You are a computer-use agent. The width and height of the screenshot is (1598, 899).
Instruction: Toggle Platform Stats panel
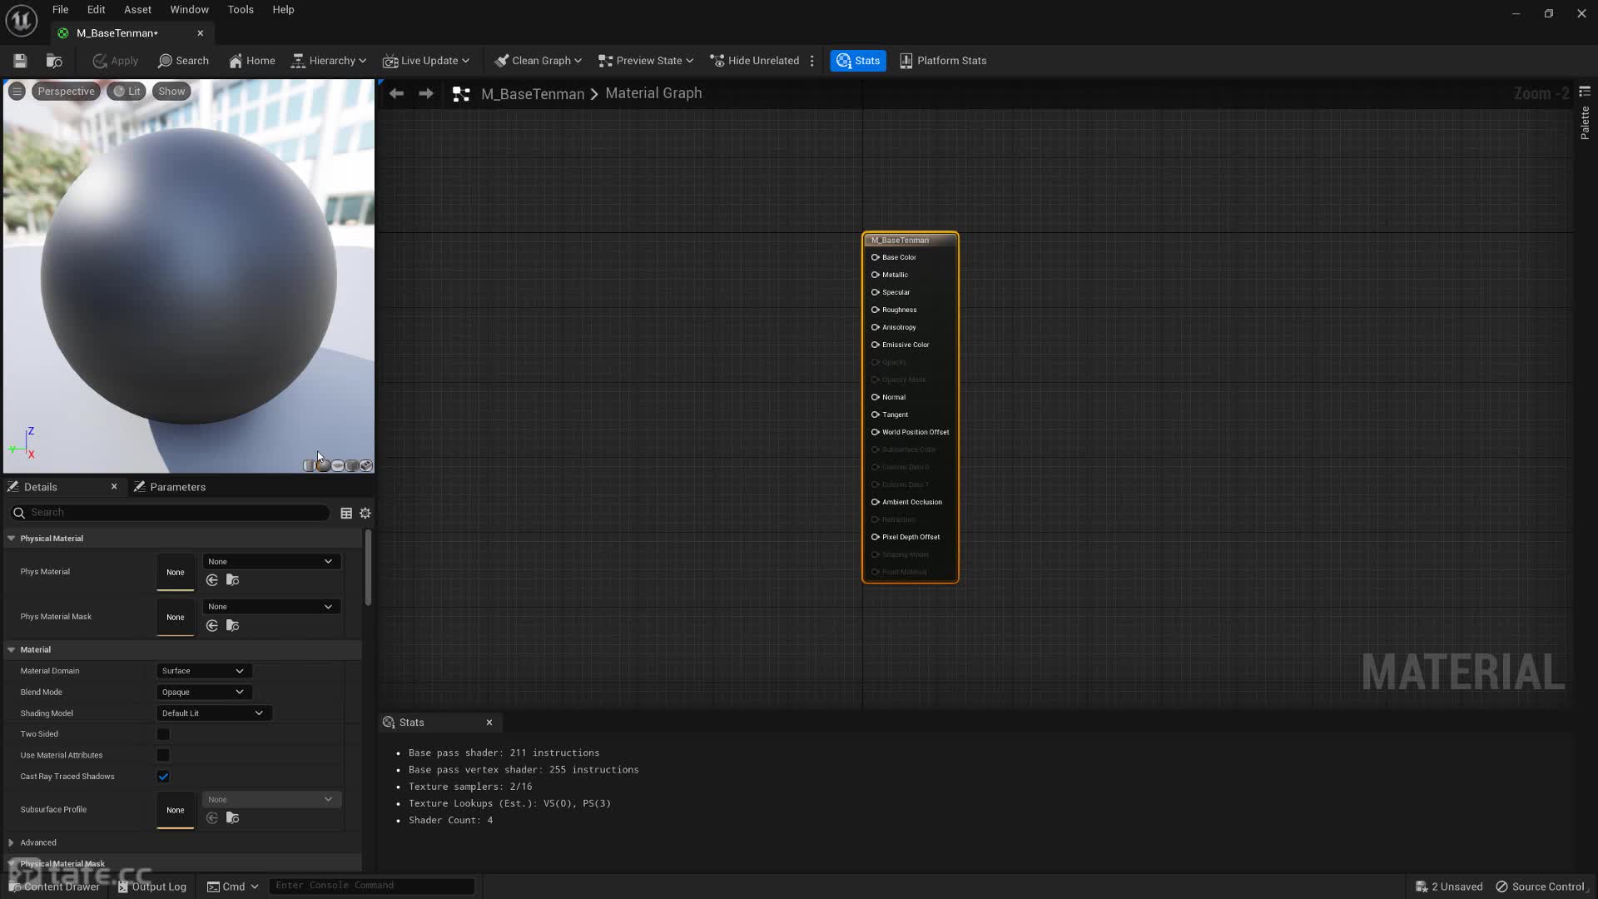943,61
